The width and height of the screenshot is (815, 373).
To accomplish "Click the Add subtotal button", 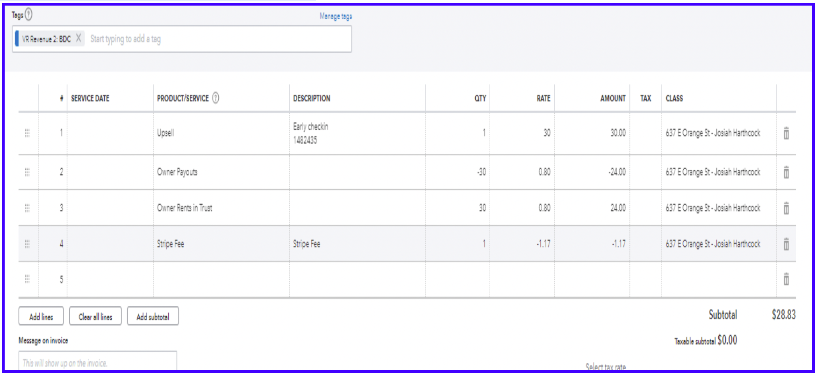I will tap(153, 317).
